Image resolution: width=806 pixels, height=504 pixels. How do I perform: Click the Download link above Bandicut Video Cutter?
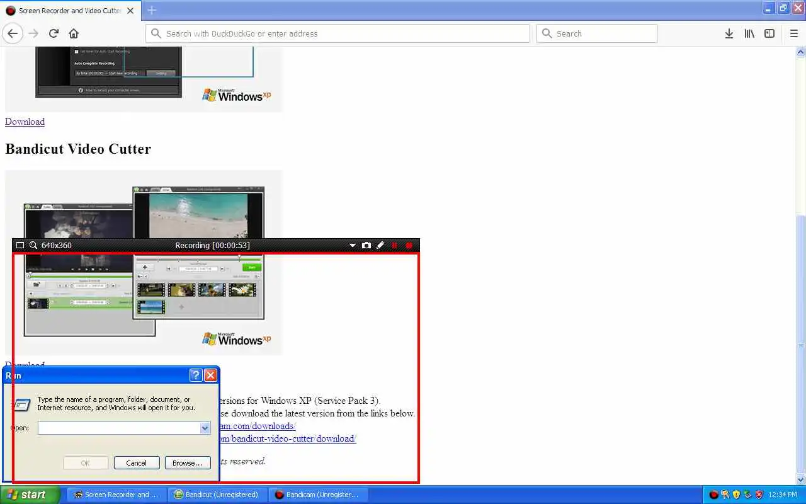(x=25, y=122)
